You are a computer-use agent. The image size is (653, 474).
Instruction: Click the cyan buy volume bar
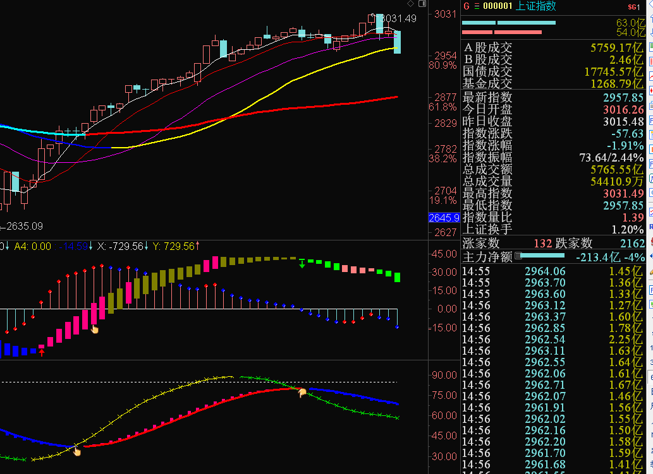[x=509, y=23]
